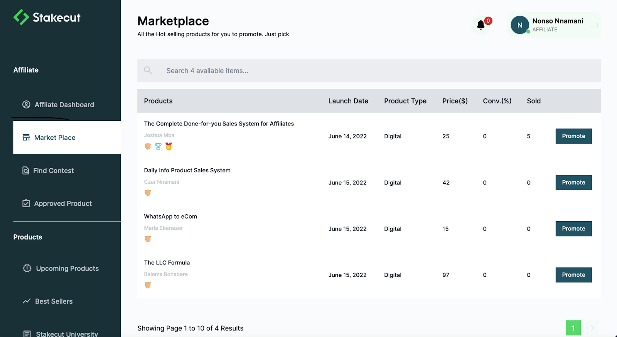The width and height of the screenshot is (617, 337).
Task: Click the trophy badge under Joshua Mba
Action: (158, 146)
